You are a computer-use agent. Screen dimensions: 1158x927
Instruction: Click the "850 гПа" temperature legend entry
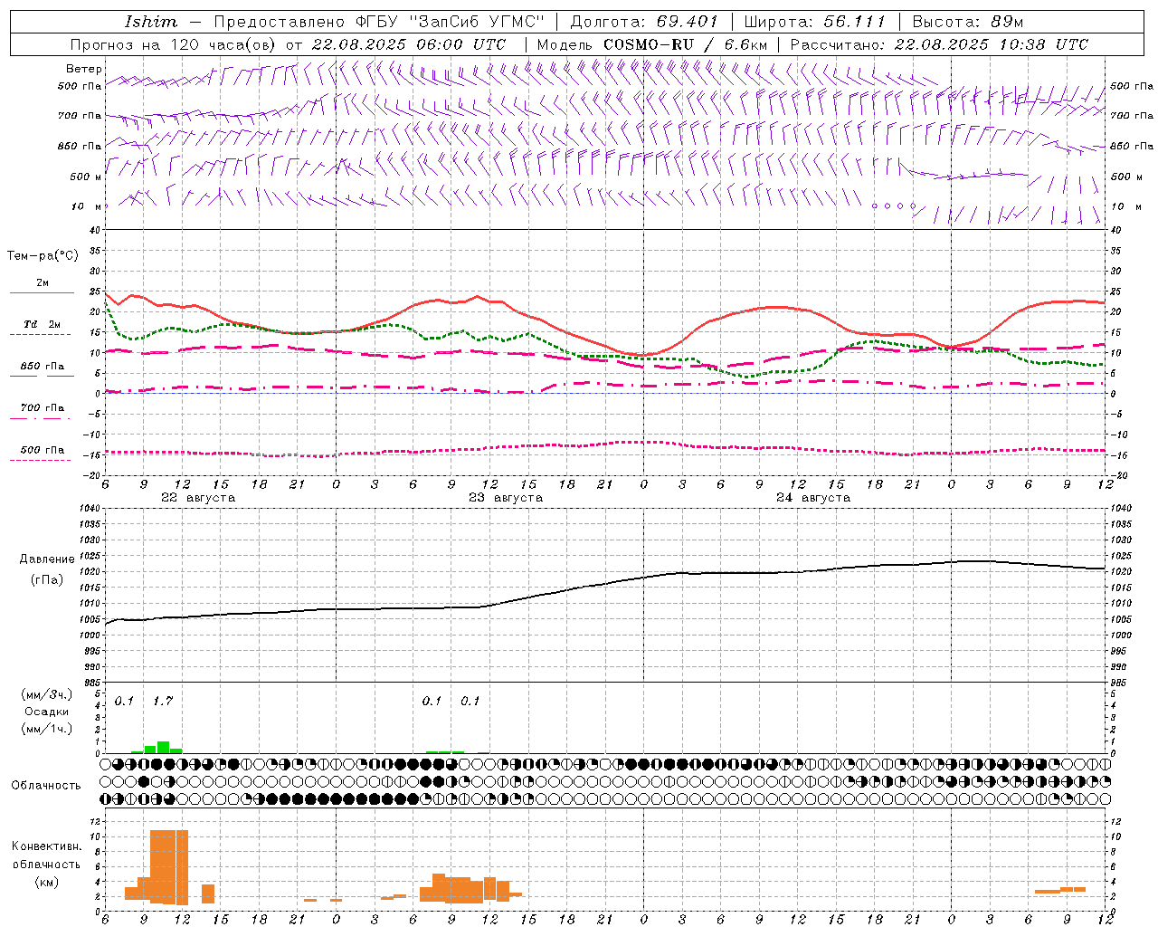pyautogui.click(x=42, y=367)
